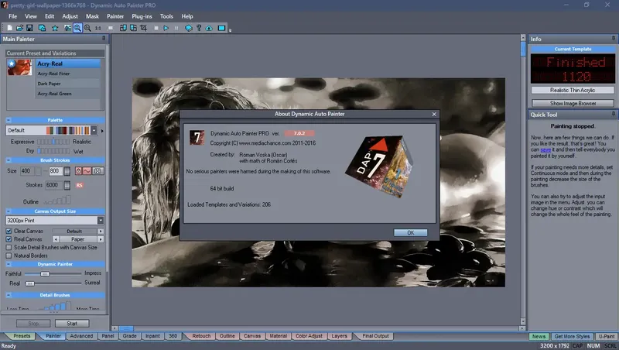Switch to the Layers tab
The image size is (619, 350).
[339, 336]
